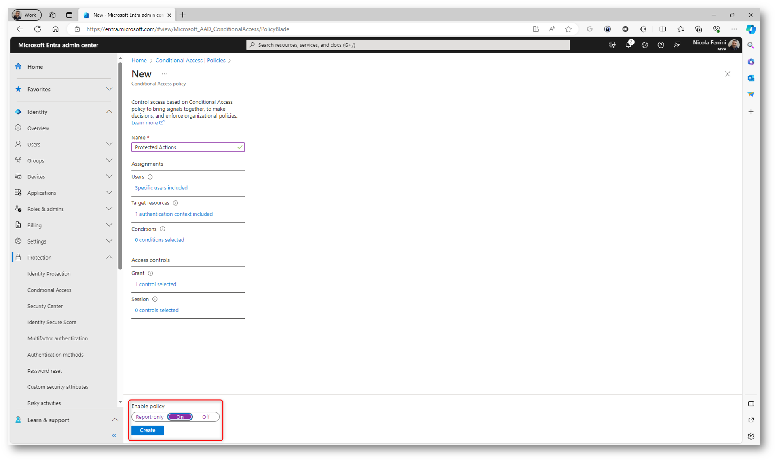
Task: Expand the Roles & admins menu
Action: pyautogui.click(x=109, y=209)
